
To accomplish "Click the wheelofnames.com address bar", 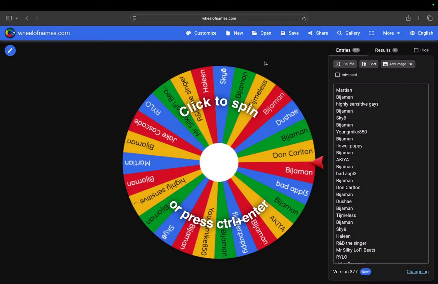I will [219, 18].
